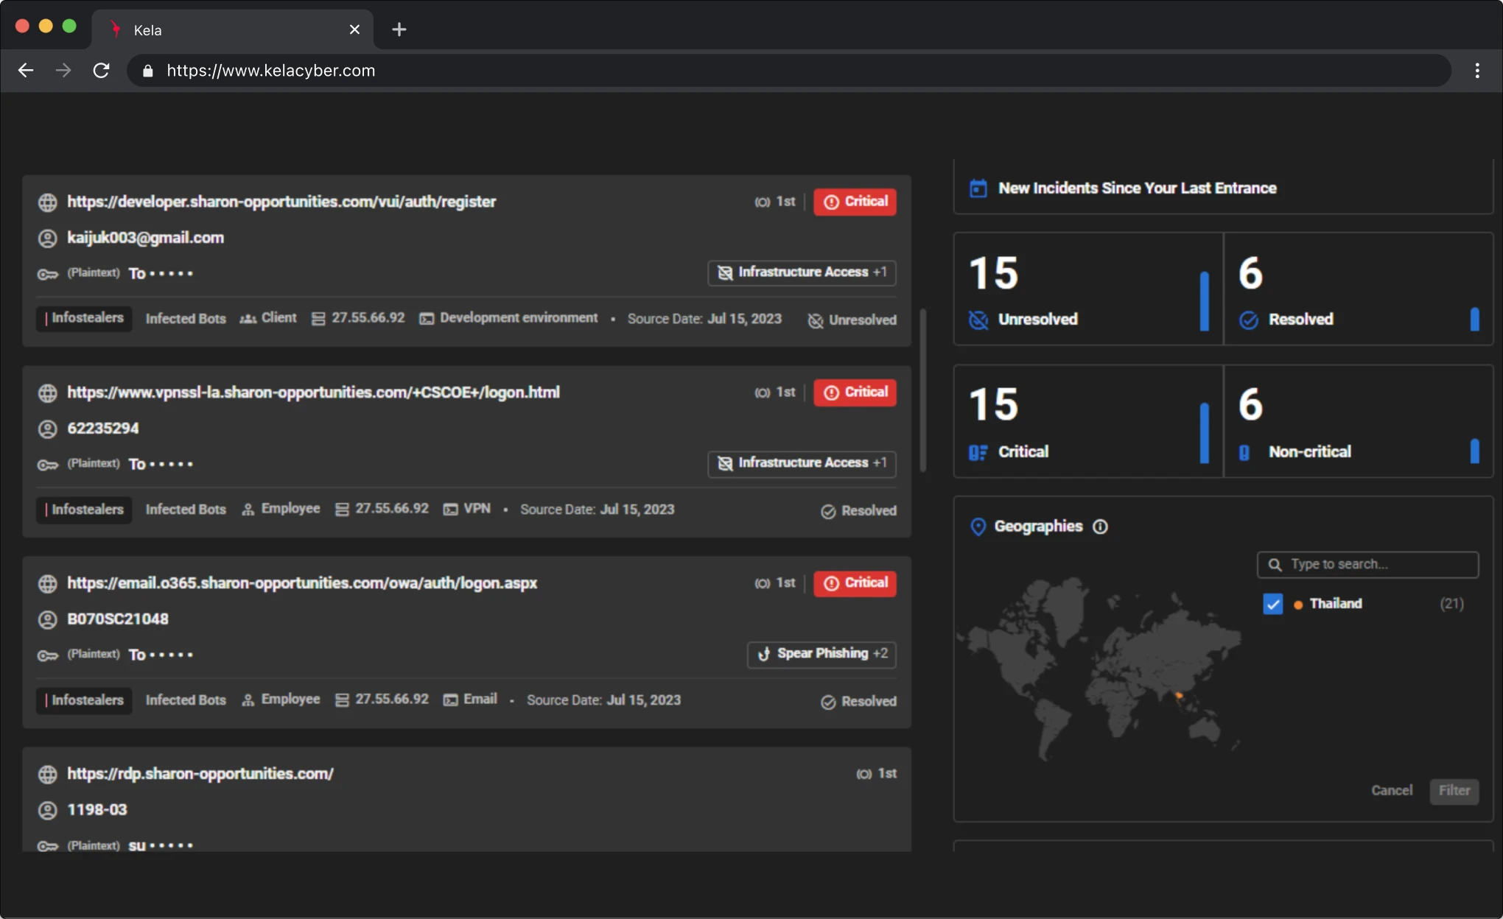Click the Development environment label
1503x919 pixels.
[x=519, y=318]
